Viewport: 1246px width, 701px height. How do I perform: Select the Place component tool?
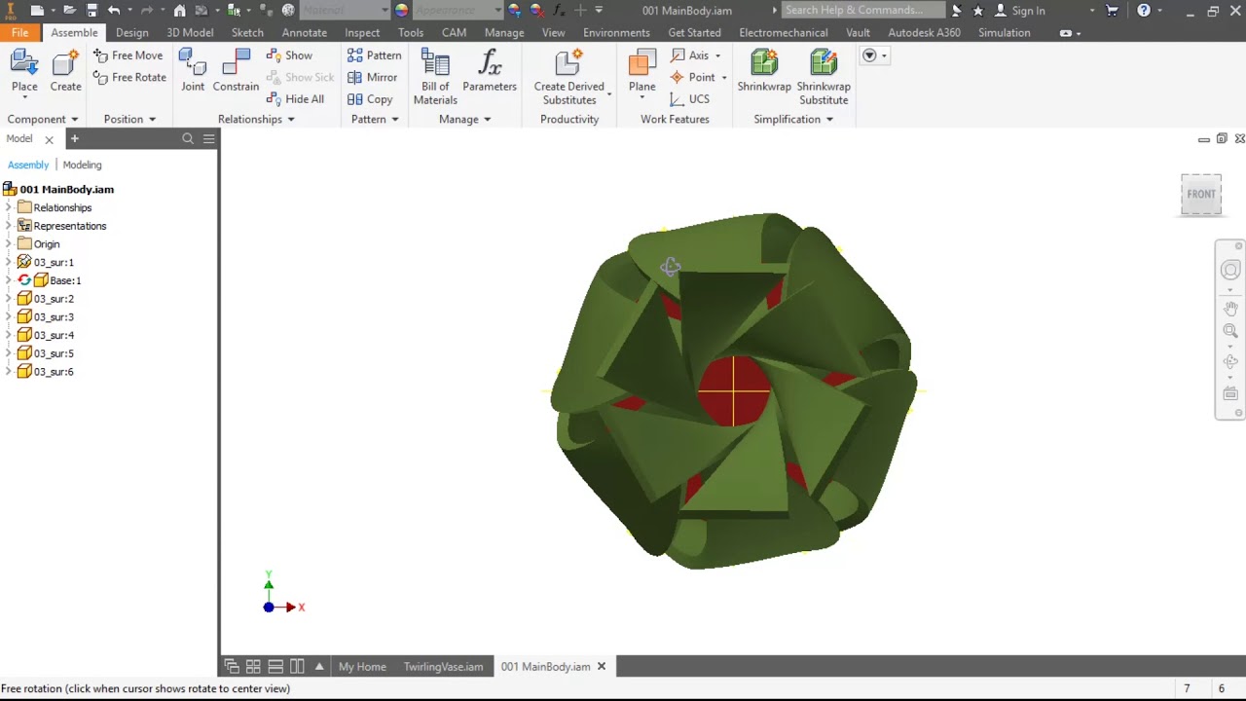24,71
